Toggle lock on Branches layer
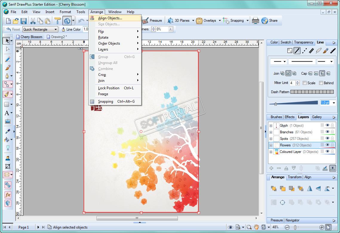The width and height of the screenshot is (340, 233). tap(333, 132)
